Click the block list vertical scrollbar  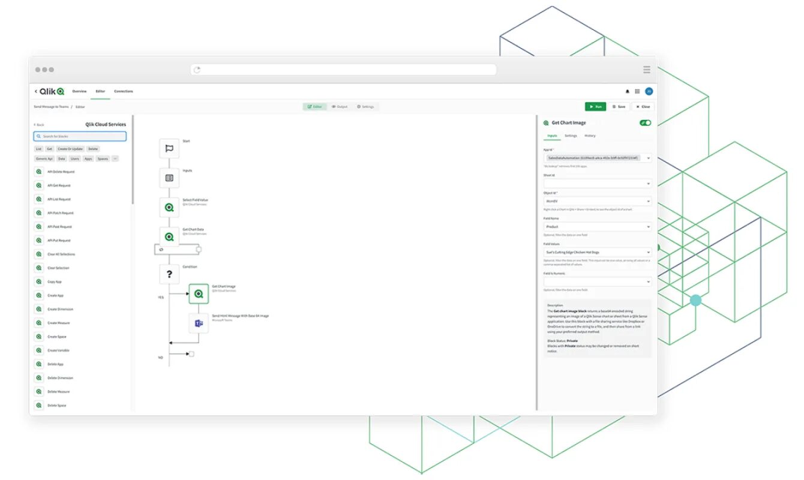tap(133, 160)
